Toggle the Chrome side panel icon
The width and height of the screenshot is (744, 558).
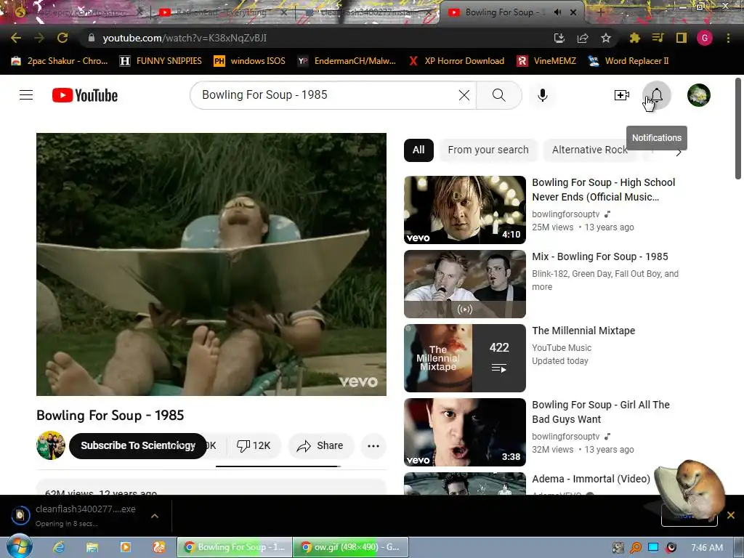click(x=682, y=38)
